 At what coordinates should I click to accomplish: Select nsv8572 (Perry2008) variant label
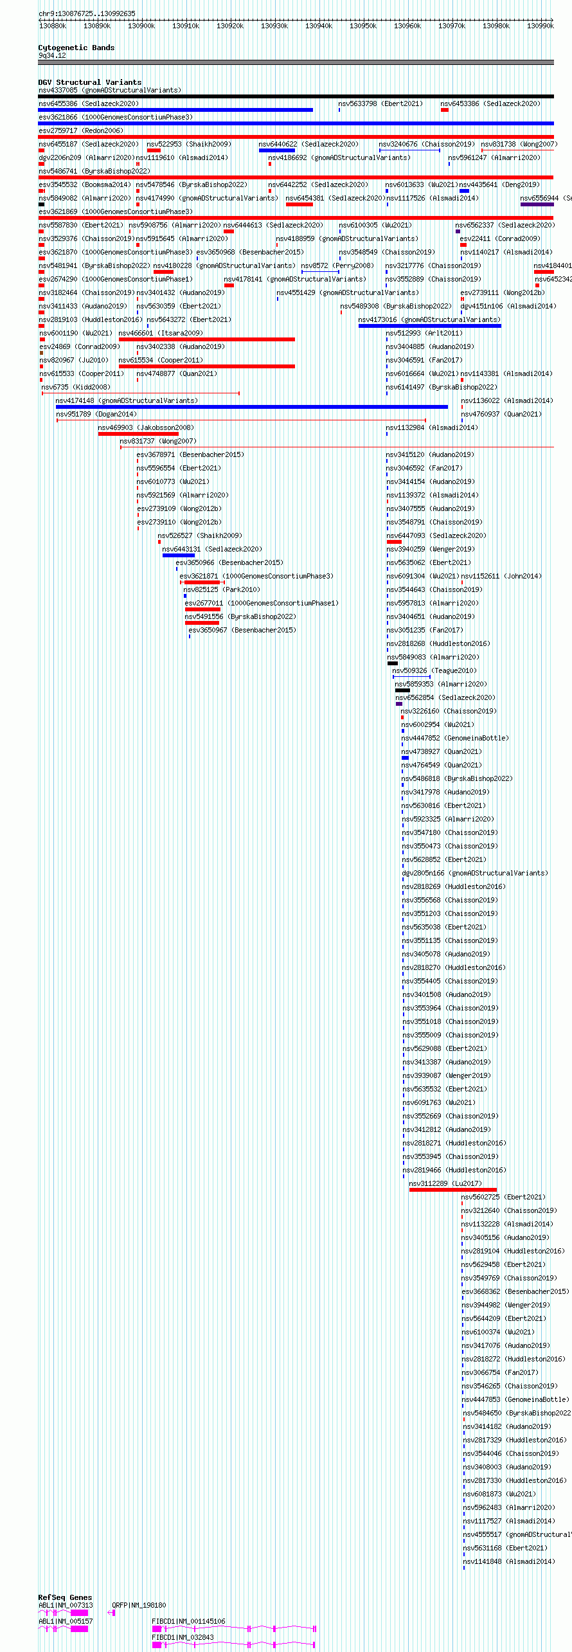pos(337,265)
